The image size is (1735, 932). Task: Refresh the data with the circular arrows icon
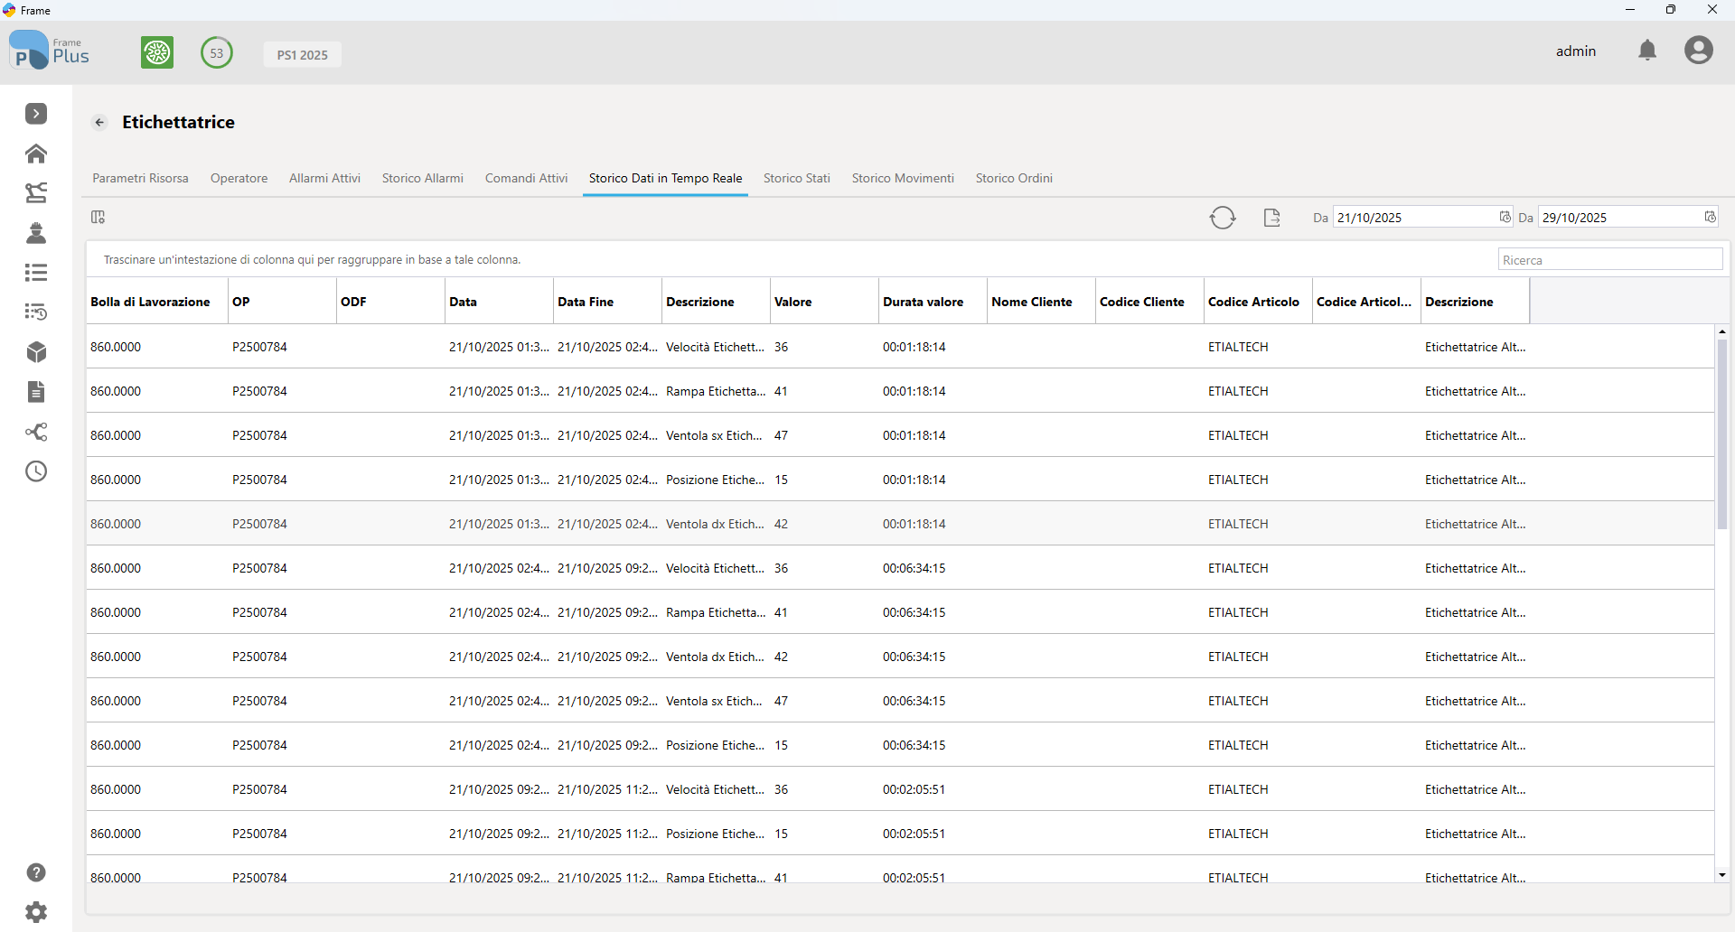coord(1223,218)
